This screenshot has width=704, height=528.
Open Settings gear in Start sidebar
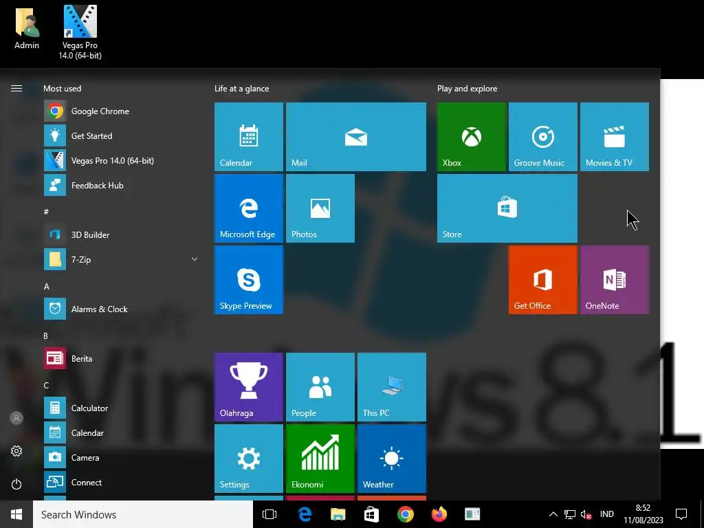tap(16, 451)
